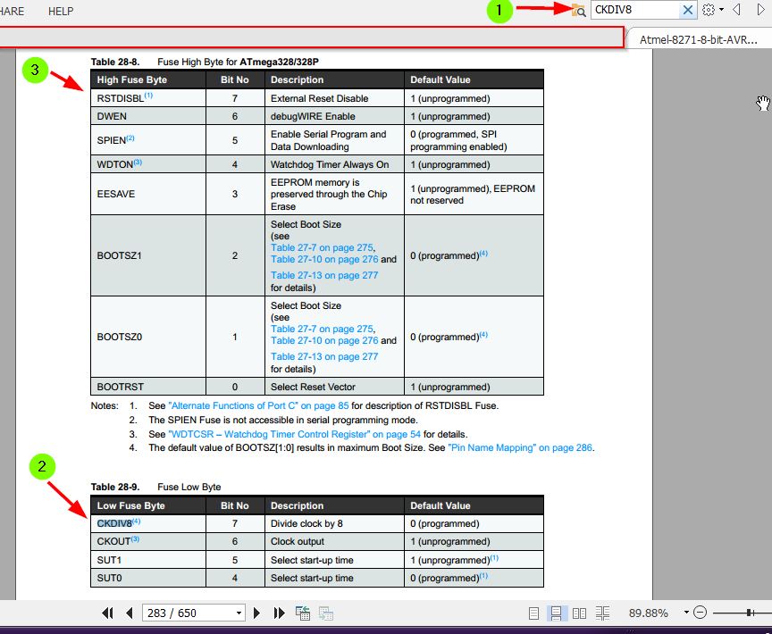Go to the next page
772x634 pixels.
(256, 613)
